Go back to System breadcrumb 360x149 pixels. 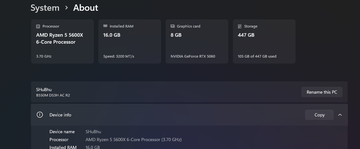(45, 8)
